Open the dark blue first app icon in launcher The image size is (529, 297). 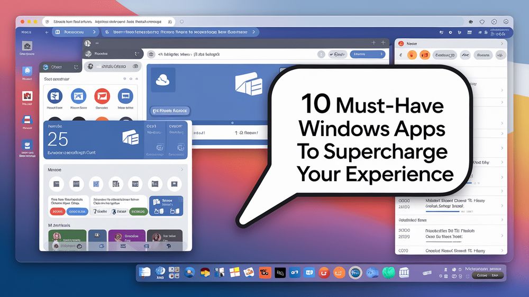(x=54, y=96)
